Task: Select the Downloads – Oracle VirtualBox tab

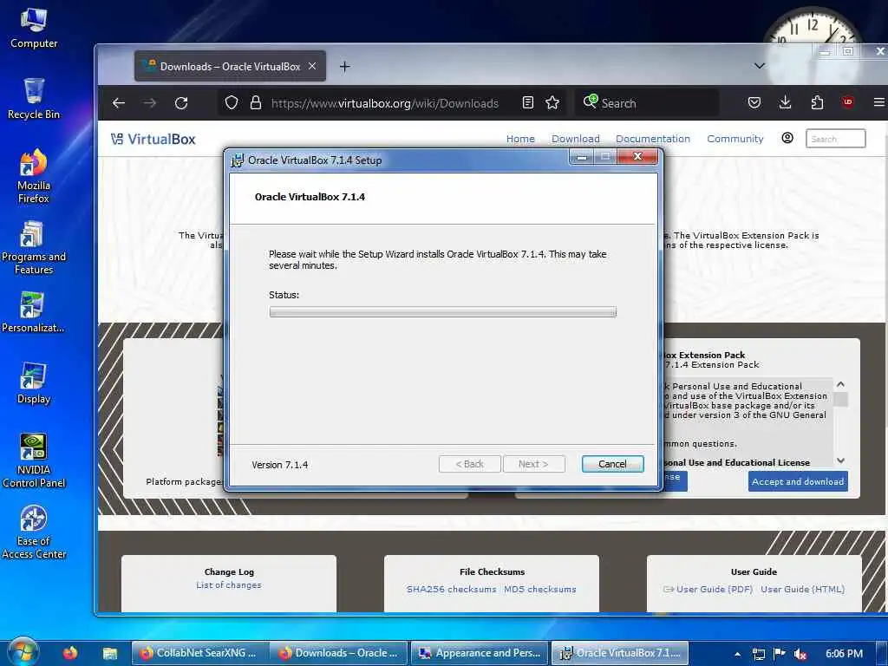Action: (230, 66)
